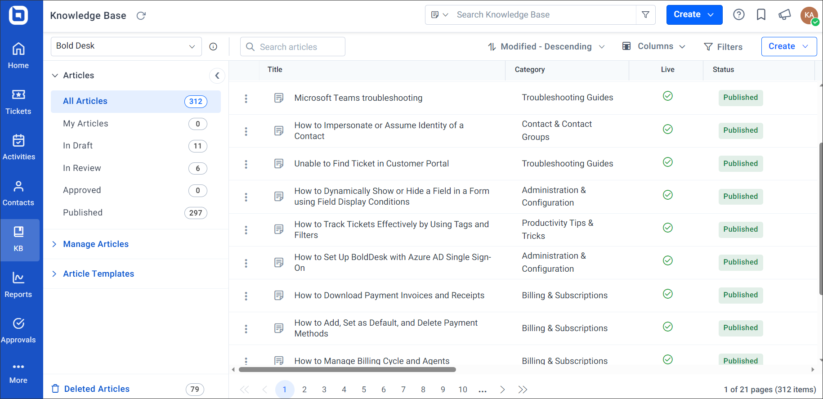Open row menu for Download Payment Invoices article
The height and width of the screenshot is (399, 823).
[x=246, y=296]
